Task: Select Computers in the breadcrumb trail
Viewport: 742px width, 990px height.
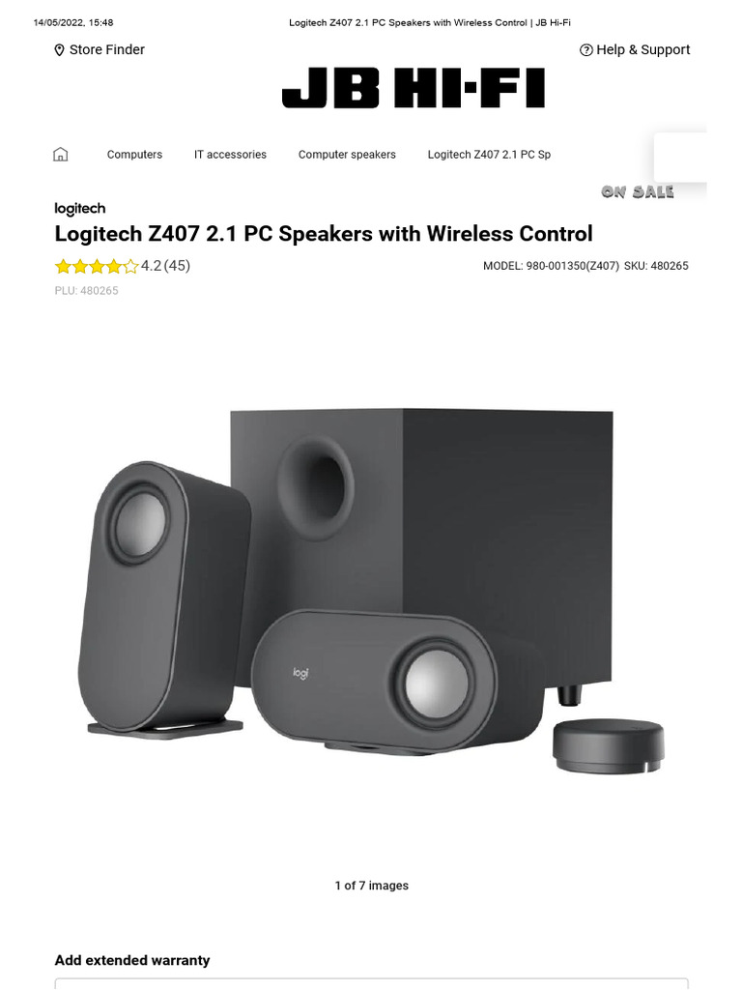Action: point(134,155)
